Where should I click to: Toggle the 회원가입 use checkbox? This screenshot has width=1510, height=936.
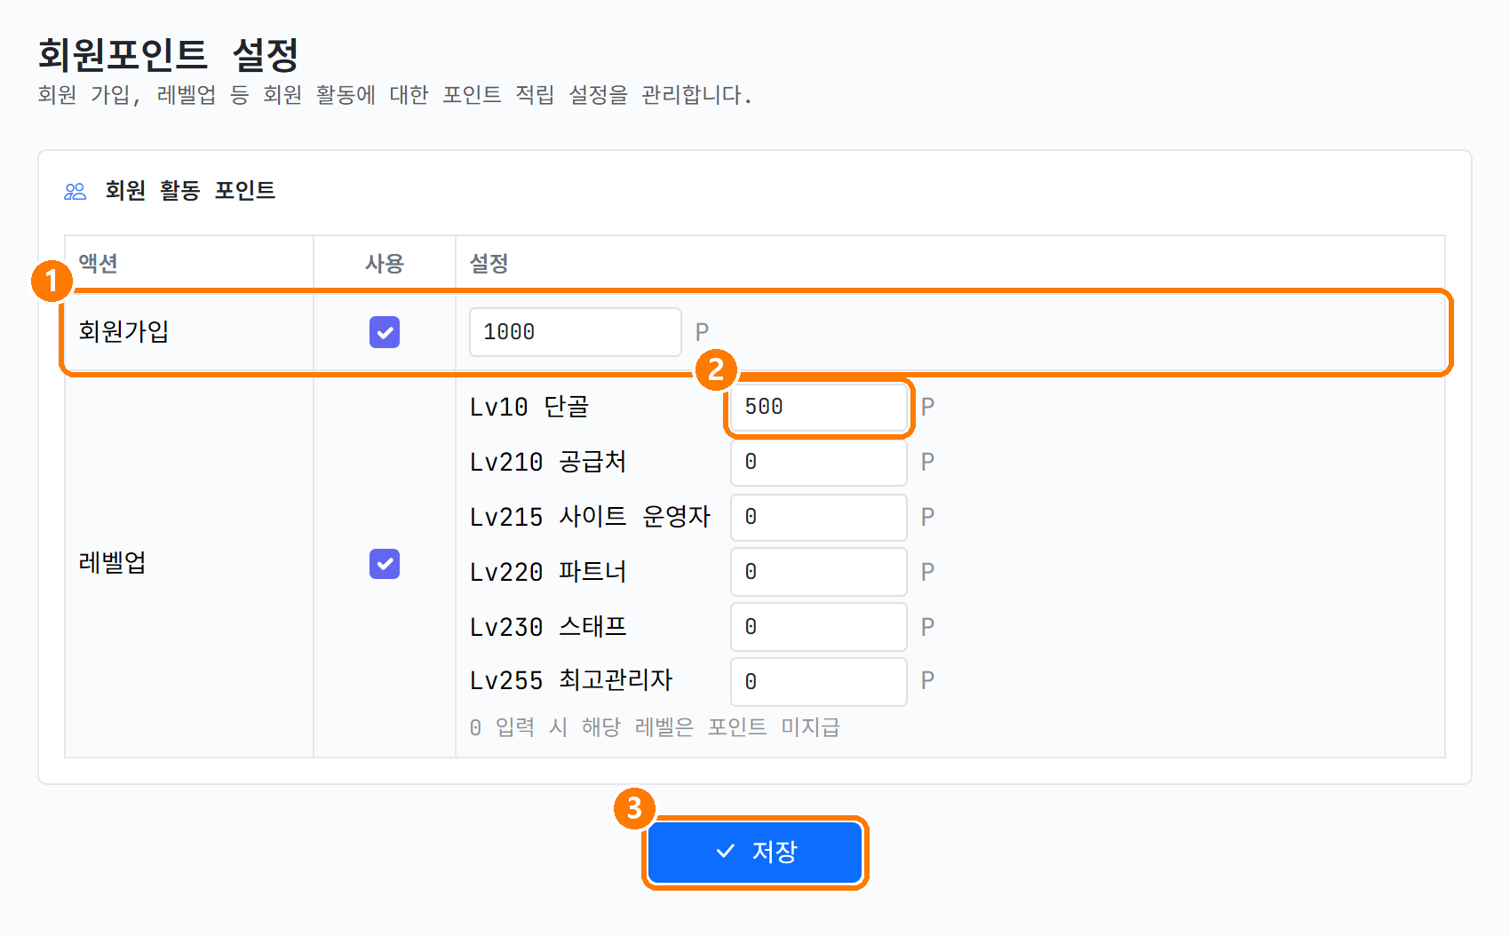[385, 332]
